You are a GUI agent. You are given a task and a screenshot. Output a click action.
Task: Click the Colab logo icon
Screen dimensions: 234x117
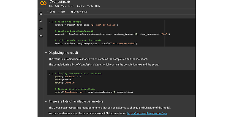coord(43,3)
